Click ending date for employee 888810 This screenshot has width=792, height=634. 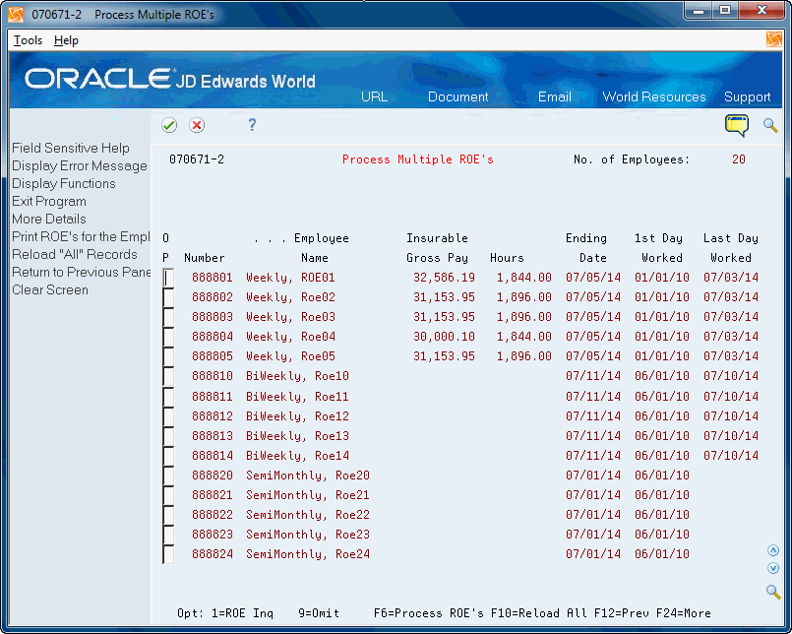tap(593, 376)
